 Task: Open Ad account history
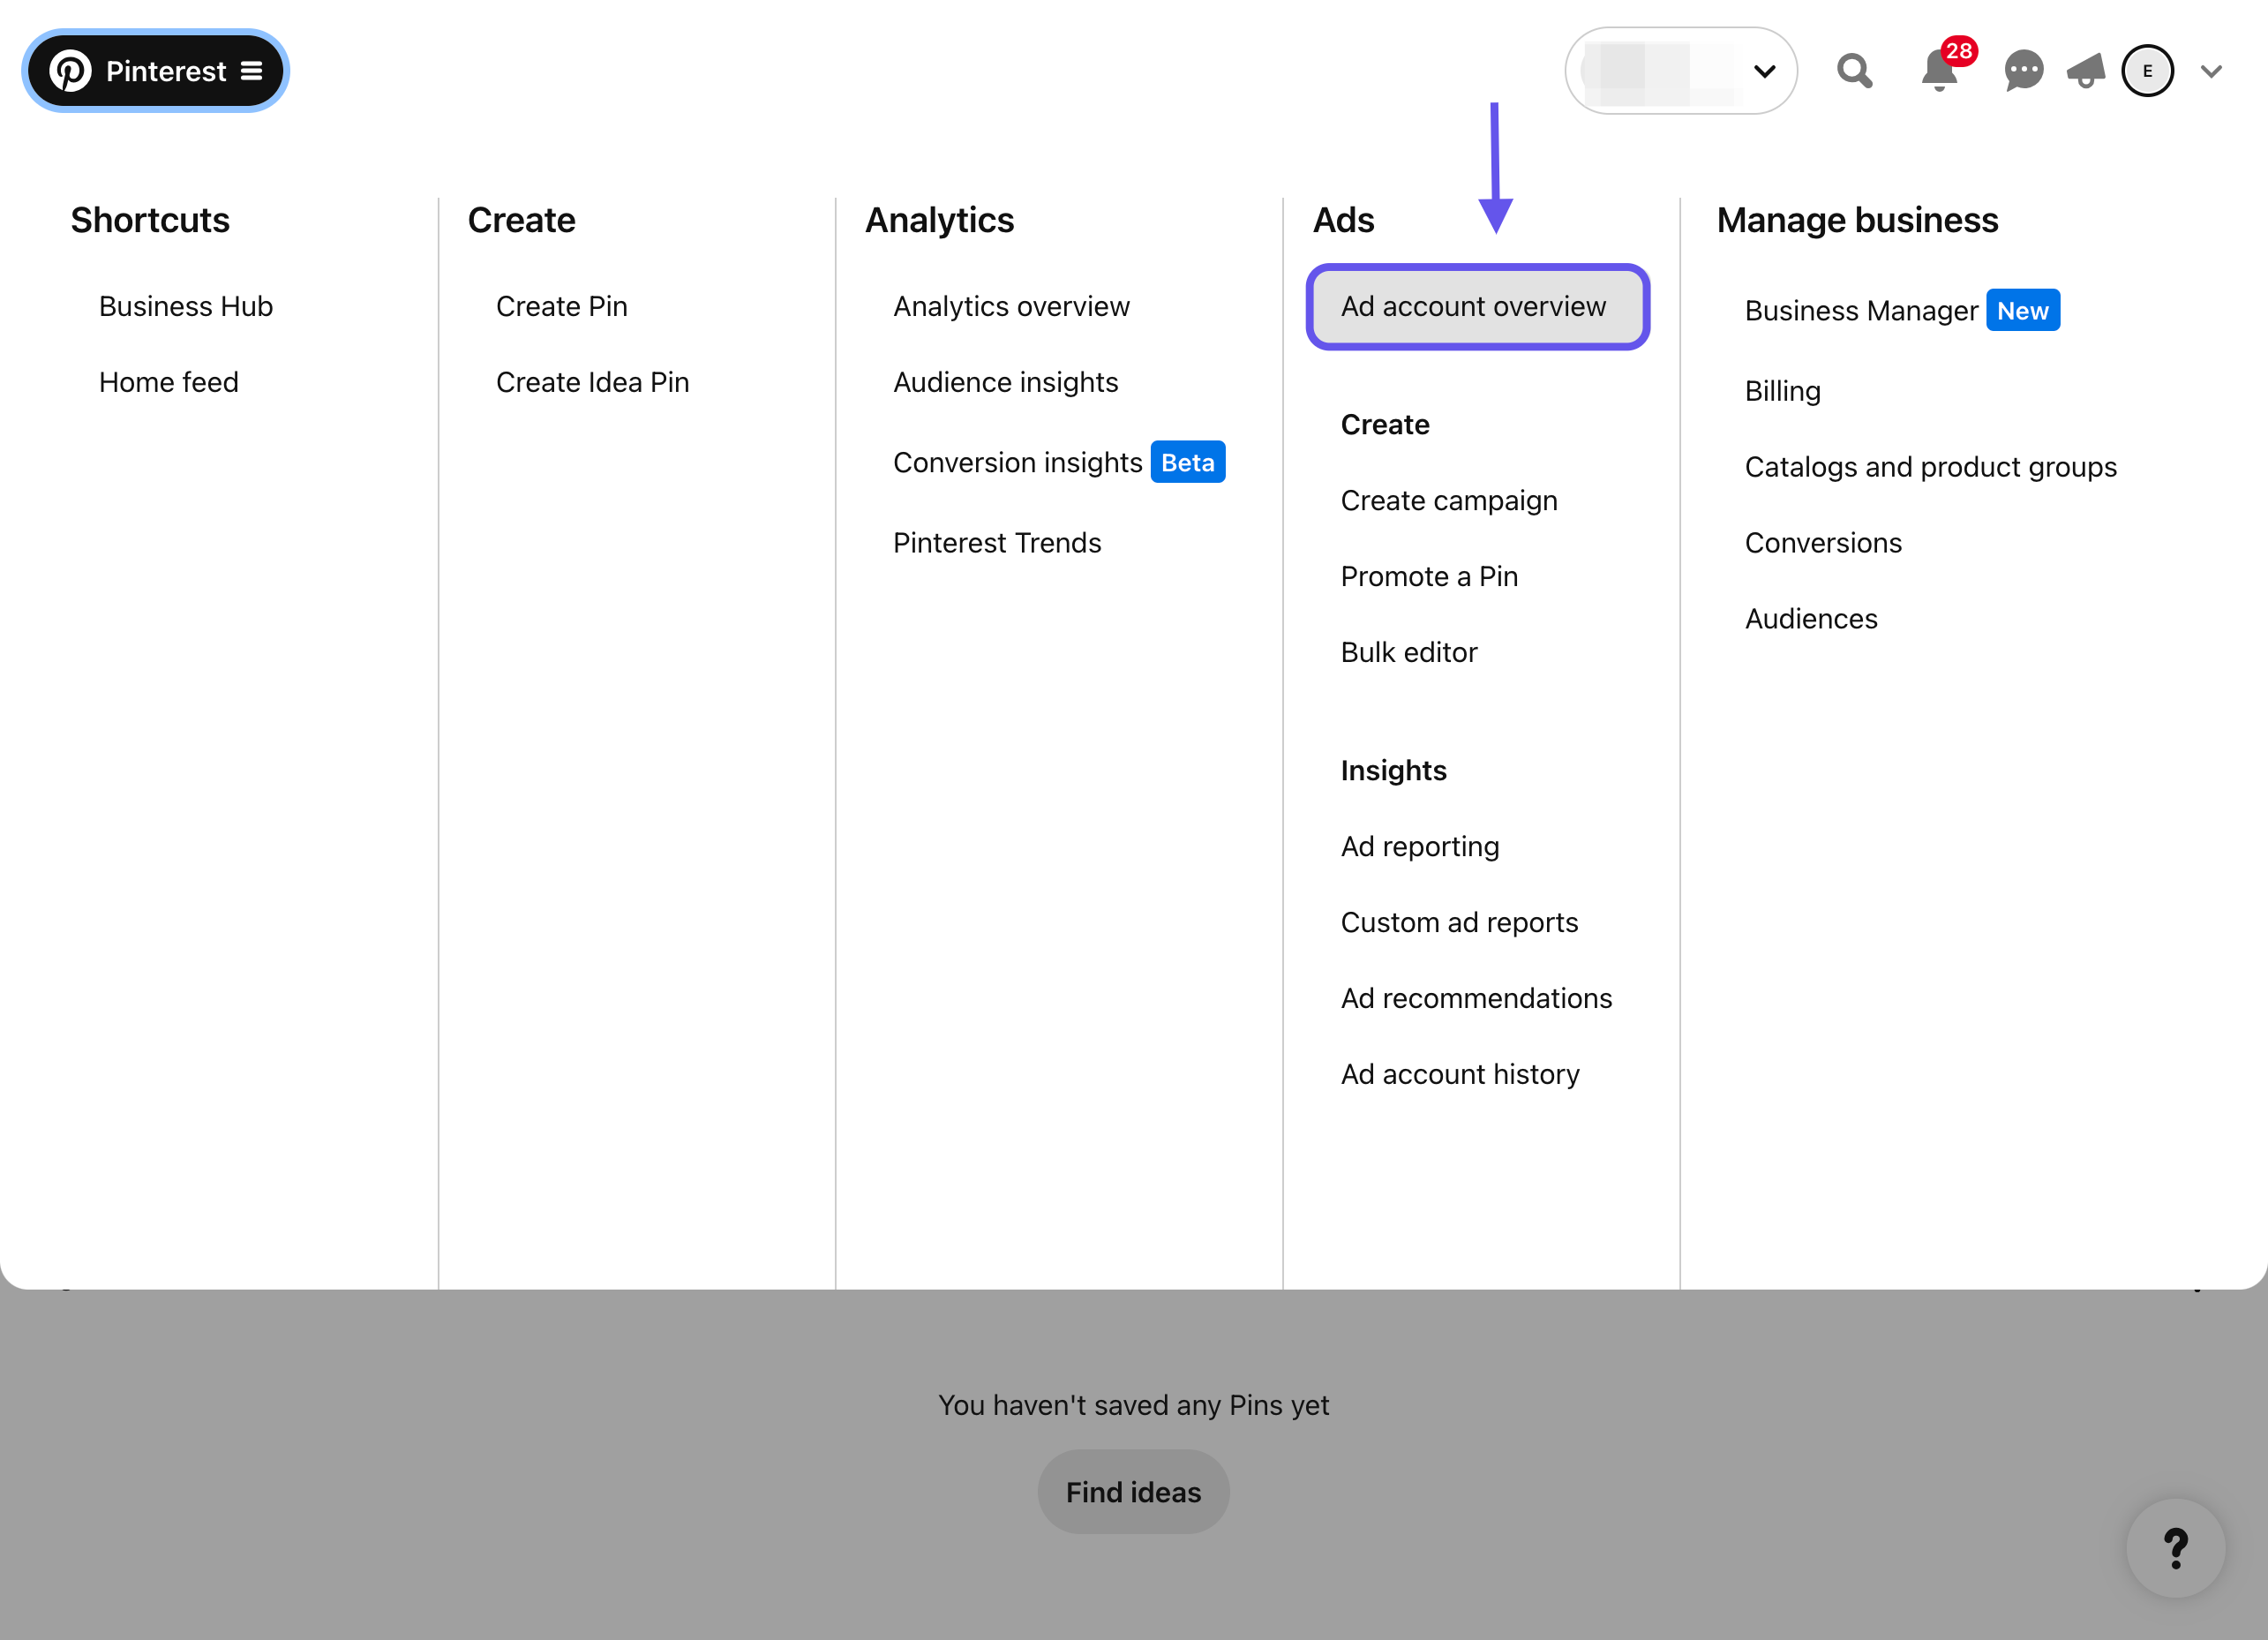1460,1074
